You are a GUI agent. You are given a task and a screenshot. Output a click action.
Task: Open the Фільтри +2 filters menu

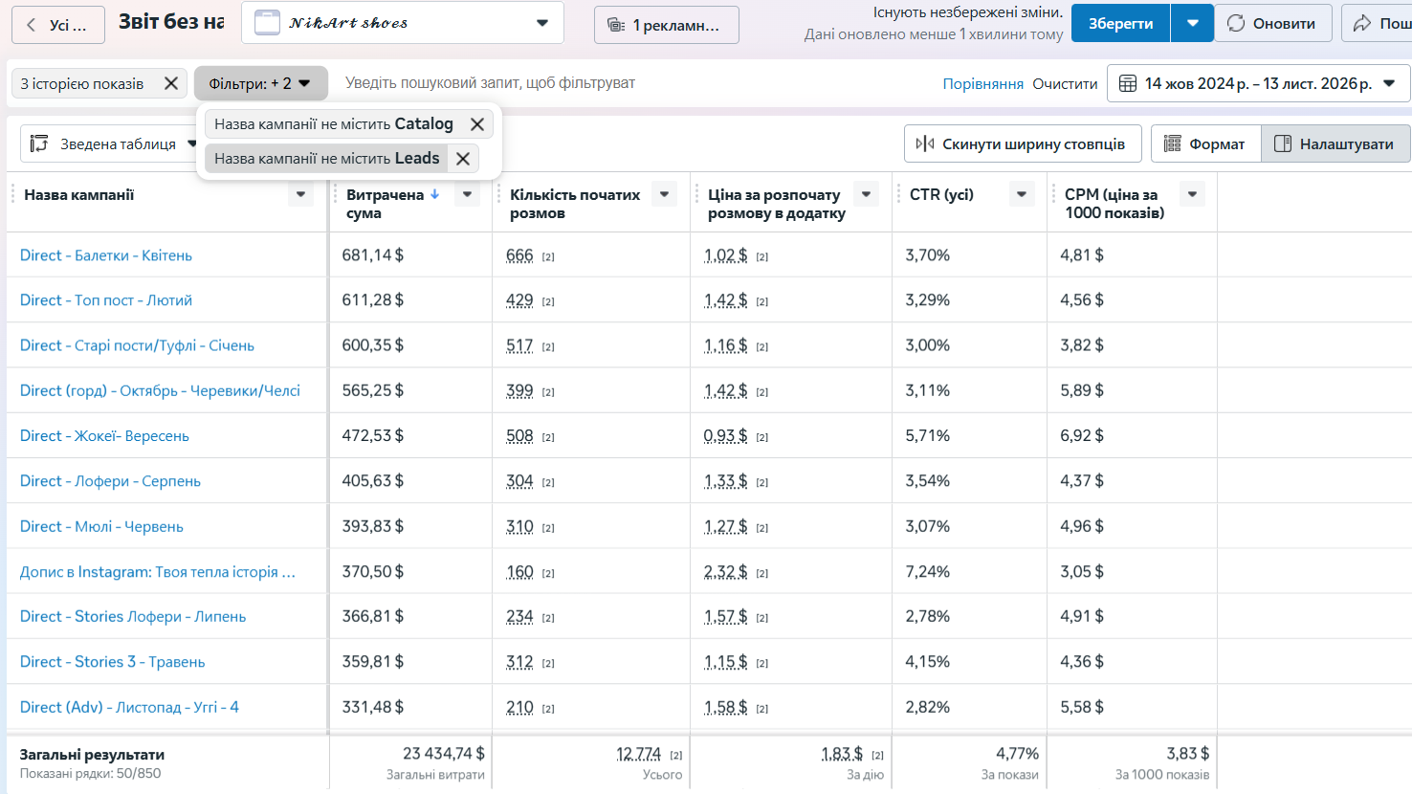point(260,83)
